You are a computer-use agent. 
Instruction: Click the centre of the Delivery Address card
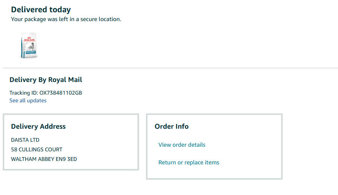click(71, 142)
